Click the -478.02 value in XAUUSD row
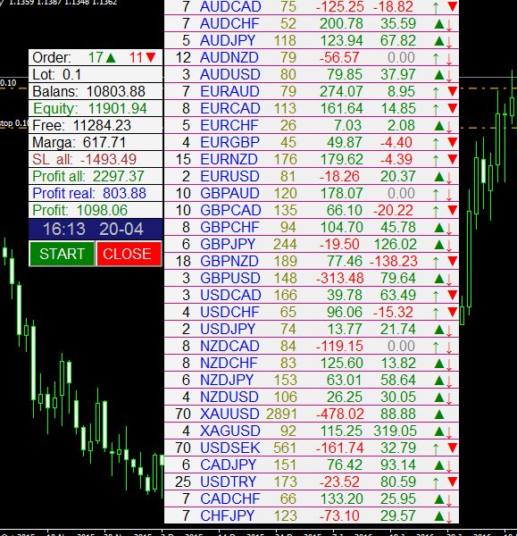Image resolution: width=517 pixels, height=536 pixels. [x=339, y=414]
